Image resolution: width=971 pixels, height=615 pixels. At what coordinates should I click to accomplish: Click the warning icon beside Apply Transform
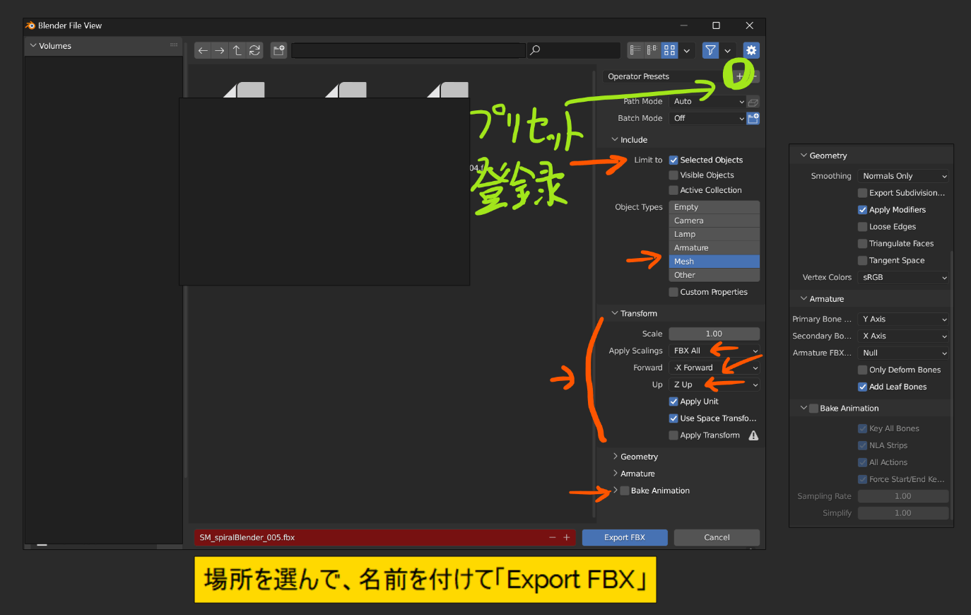pyautogui.click(x=753, y=435)
